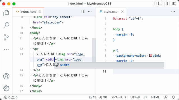Open the Accounts menu
This screenshot has height=100, width=179.
pos(6,76)
